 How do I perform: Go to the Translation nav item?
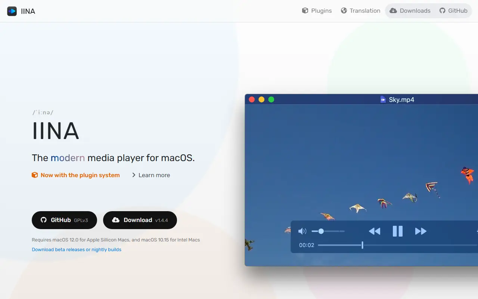tap(360, 11)
